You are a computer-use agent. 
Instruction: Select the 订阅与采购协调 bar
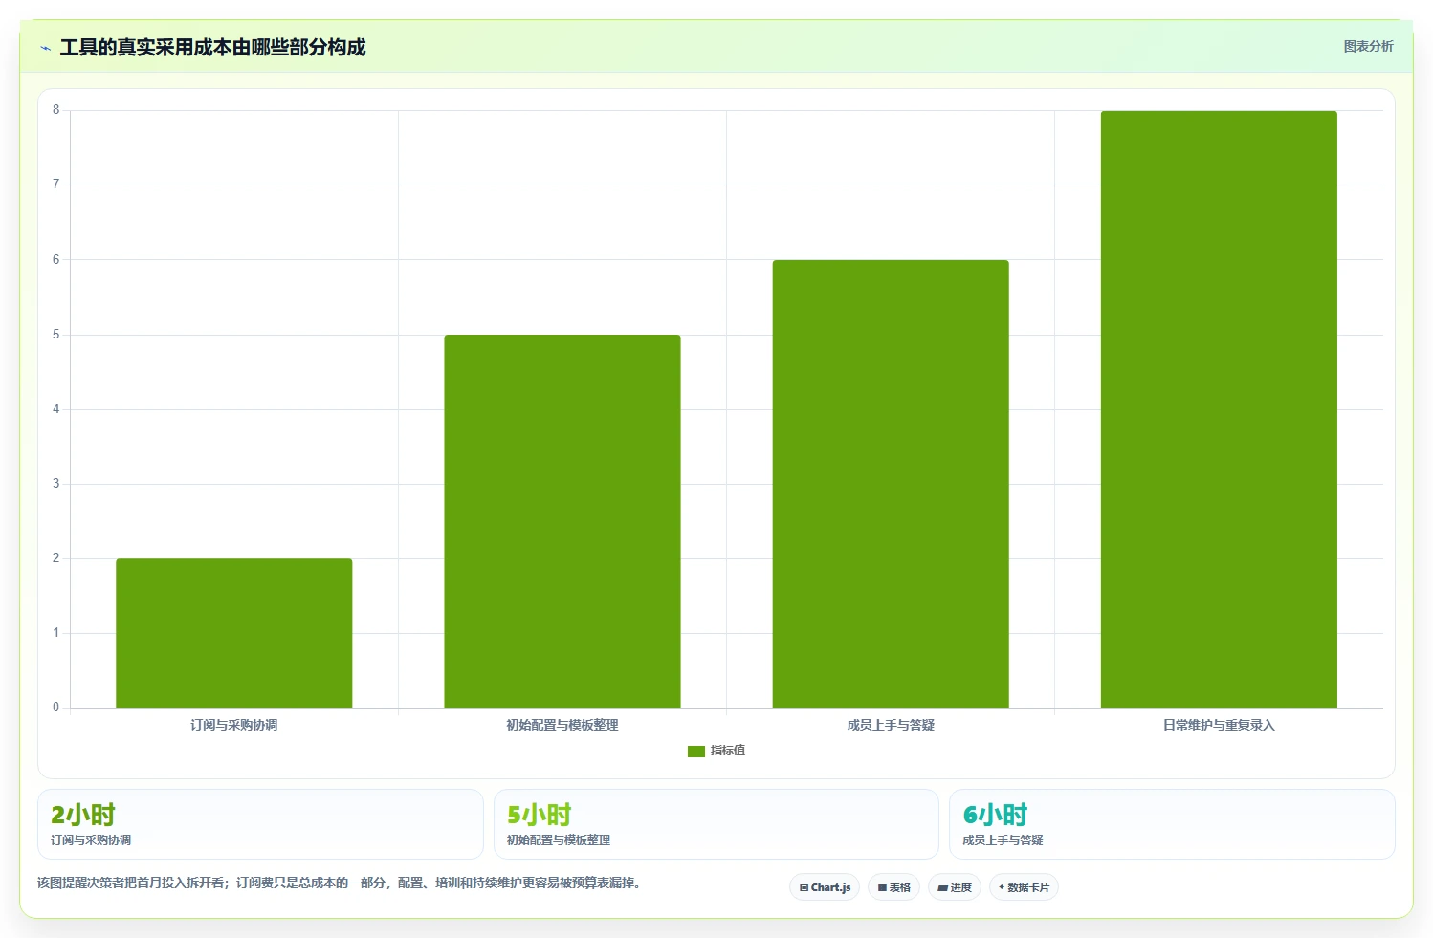pos(234,633)
